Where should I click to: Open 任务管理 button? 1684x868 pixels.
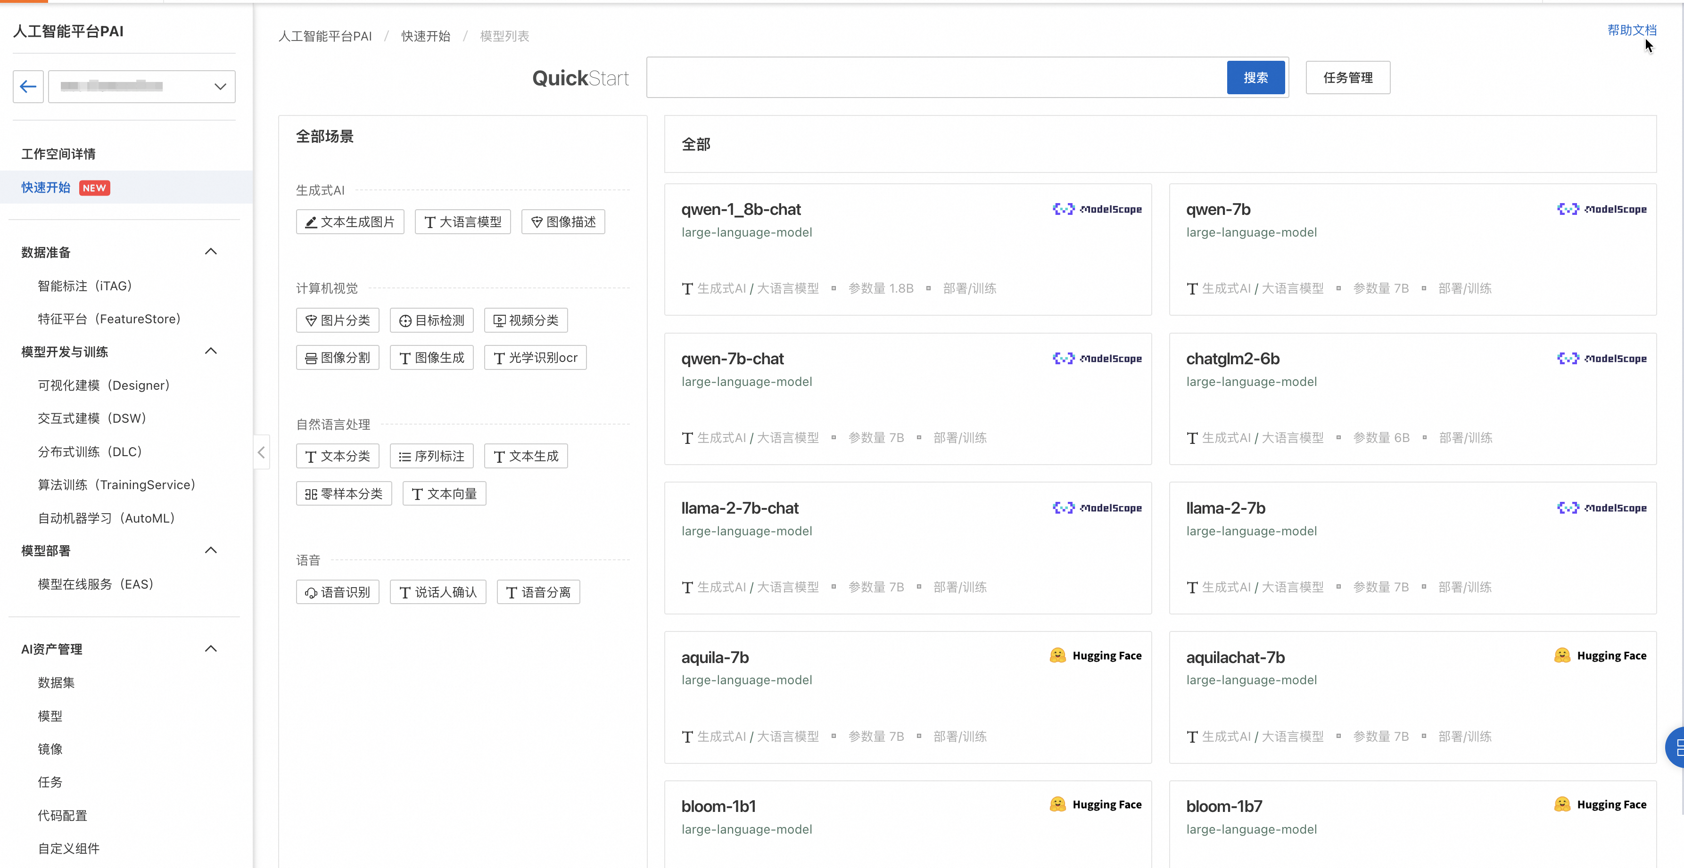1347,78
